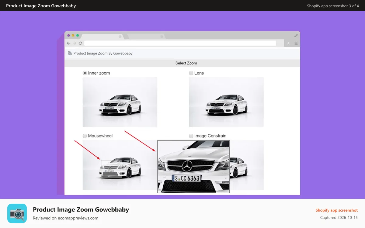
Task: Click Product Image Zoom By Gowebbaby text
Action: (x=103, y=53)
